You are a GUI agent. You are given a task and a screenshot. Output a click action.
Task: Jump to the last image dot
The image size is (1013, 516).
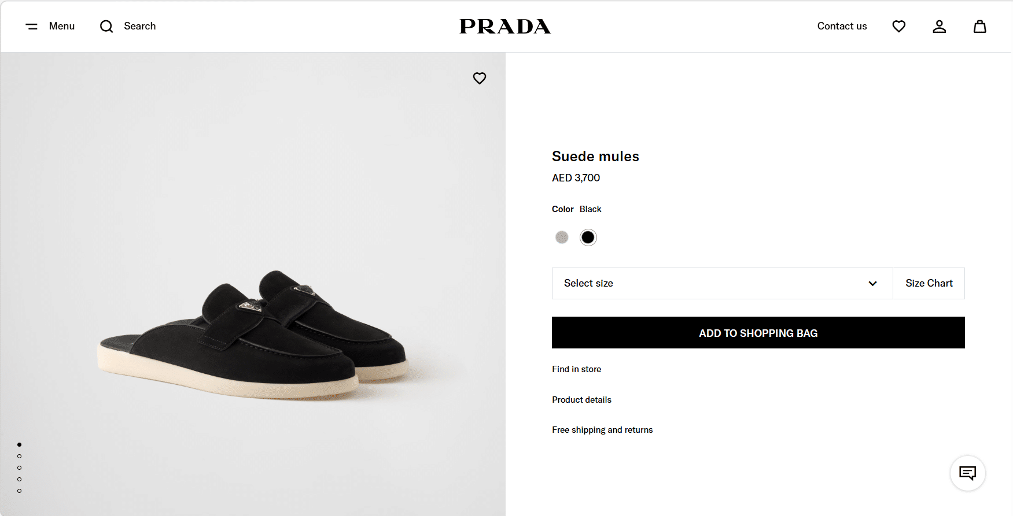click(x=20, y=491)
